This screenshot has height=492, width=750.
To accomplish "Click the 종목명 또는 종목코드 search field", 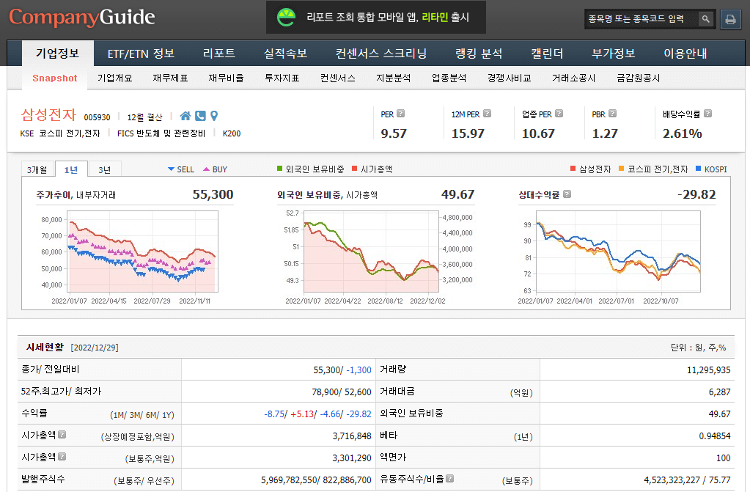I will [641, 19].
